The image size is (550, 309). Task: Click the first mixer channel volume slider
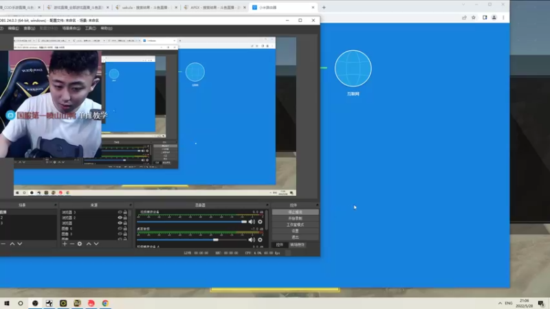pos(192,222)
